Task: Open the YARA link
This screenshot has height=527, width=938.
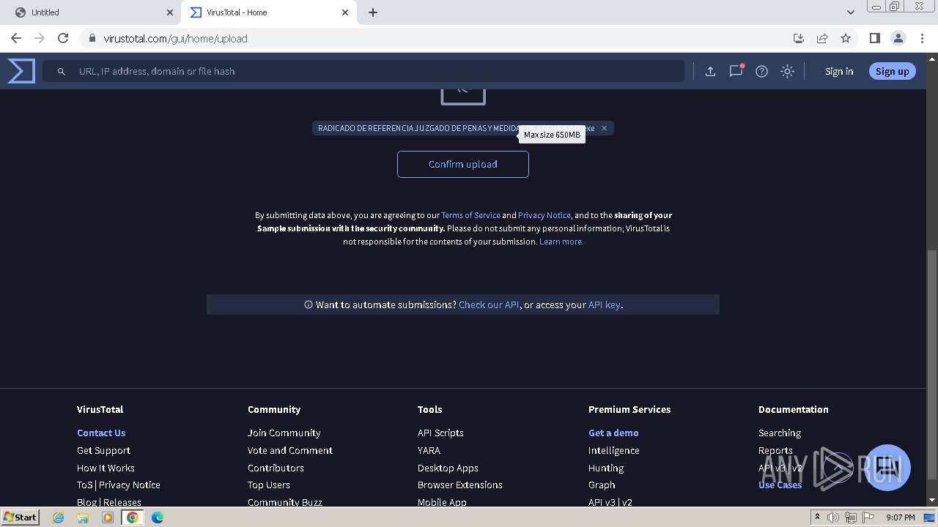Action: click(x=429, y=450)
